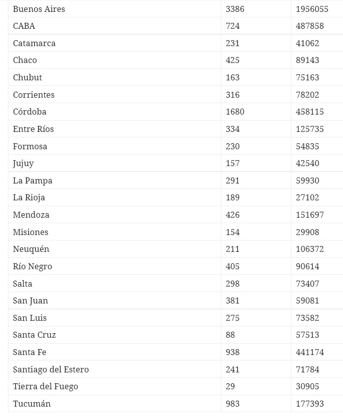Viewport: 343px width, 418px height.
Task: Click the Tucumán total 177393
Action: [310, 404]
